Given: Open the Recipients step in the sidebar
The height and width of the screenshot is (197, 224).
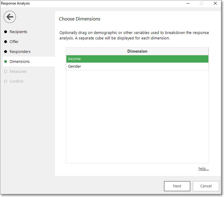Looking at the screenshot, I should (x=18, y=32).
